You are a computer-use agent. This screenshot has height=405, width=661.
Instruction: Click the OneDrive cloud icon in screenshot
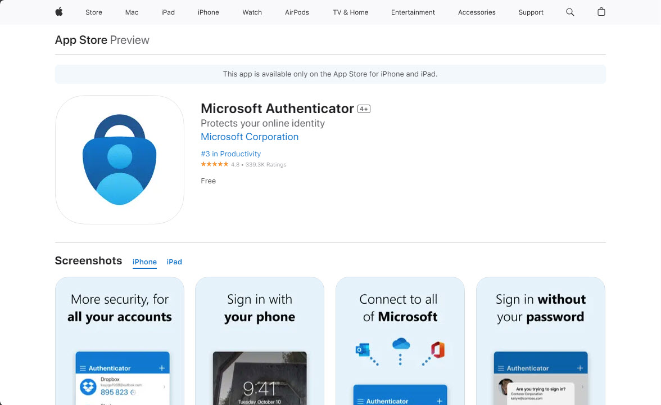pyautogui.click(x=400, y=343)
